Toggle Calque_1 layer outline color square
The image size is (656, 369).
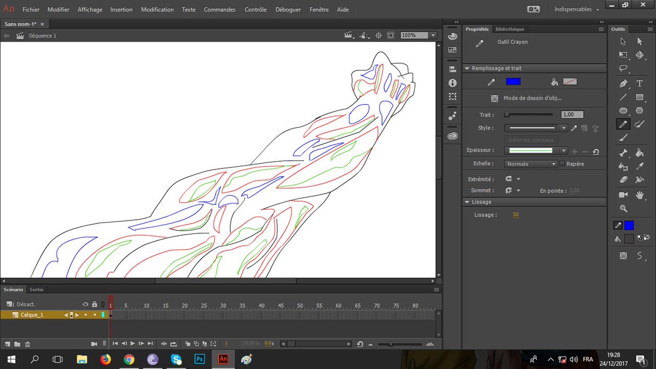[x=103, y=315]
